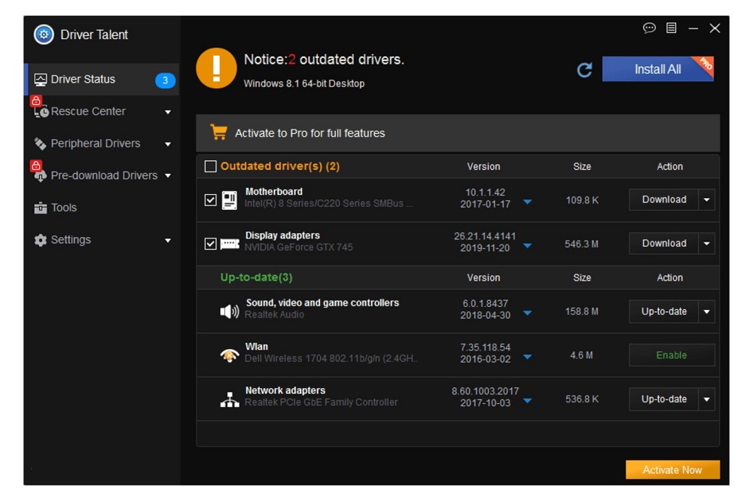Click the Tools toolbox icon
Viewport: 753px width, 501px height.
pyautogui.click(x=41, y=208)
